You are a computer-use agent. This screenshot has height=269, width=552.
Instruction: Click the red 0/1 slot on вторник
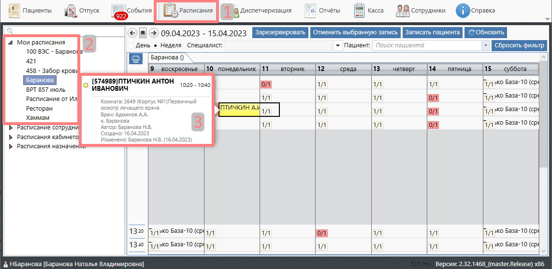coord(266,84)
